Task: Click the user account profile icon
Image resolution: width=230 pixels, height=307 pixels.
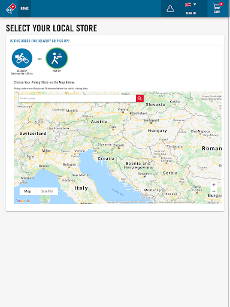Action: tap(170, 9)
